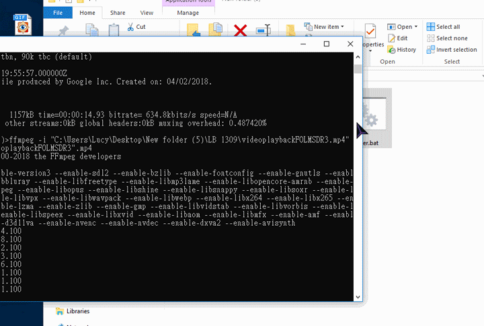Open the View ribbon tab
Screen dimensions: 484x326
pos(147,13)
